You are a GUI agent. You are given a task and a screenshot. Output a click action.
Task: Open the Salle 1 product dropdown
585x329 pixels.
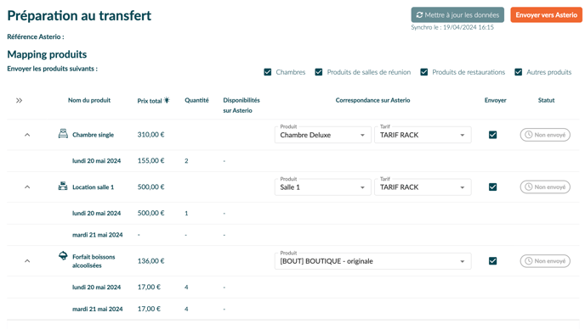(x=323, y=187)
